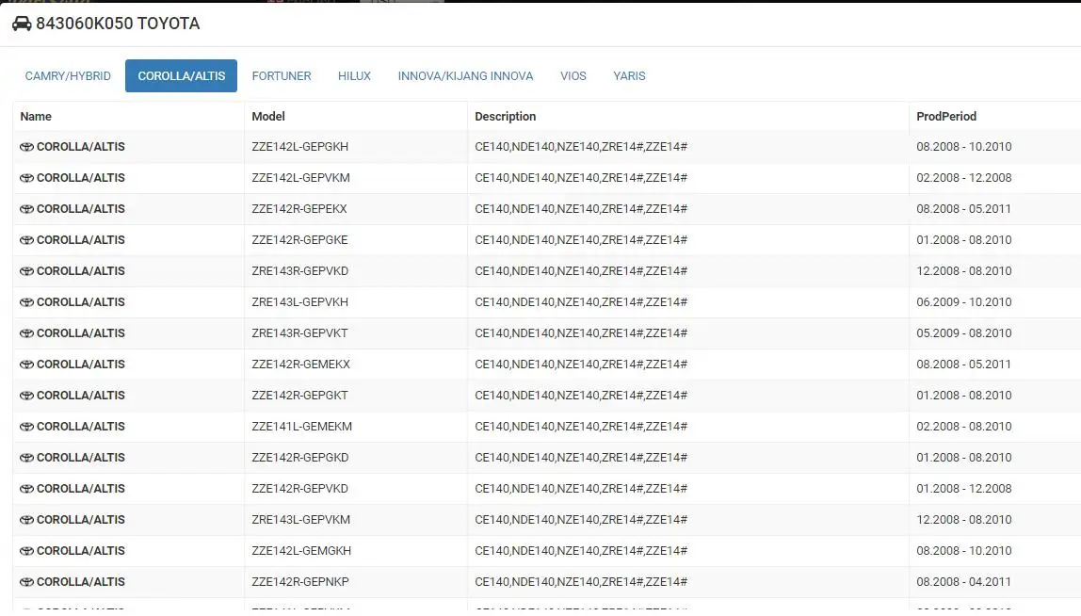Click the Toyota logo in the ZZE142R-GEPVKD row
The image size is (1081, 616).
pyautogui.click(x=27, y=489)
